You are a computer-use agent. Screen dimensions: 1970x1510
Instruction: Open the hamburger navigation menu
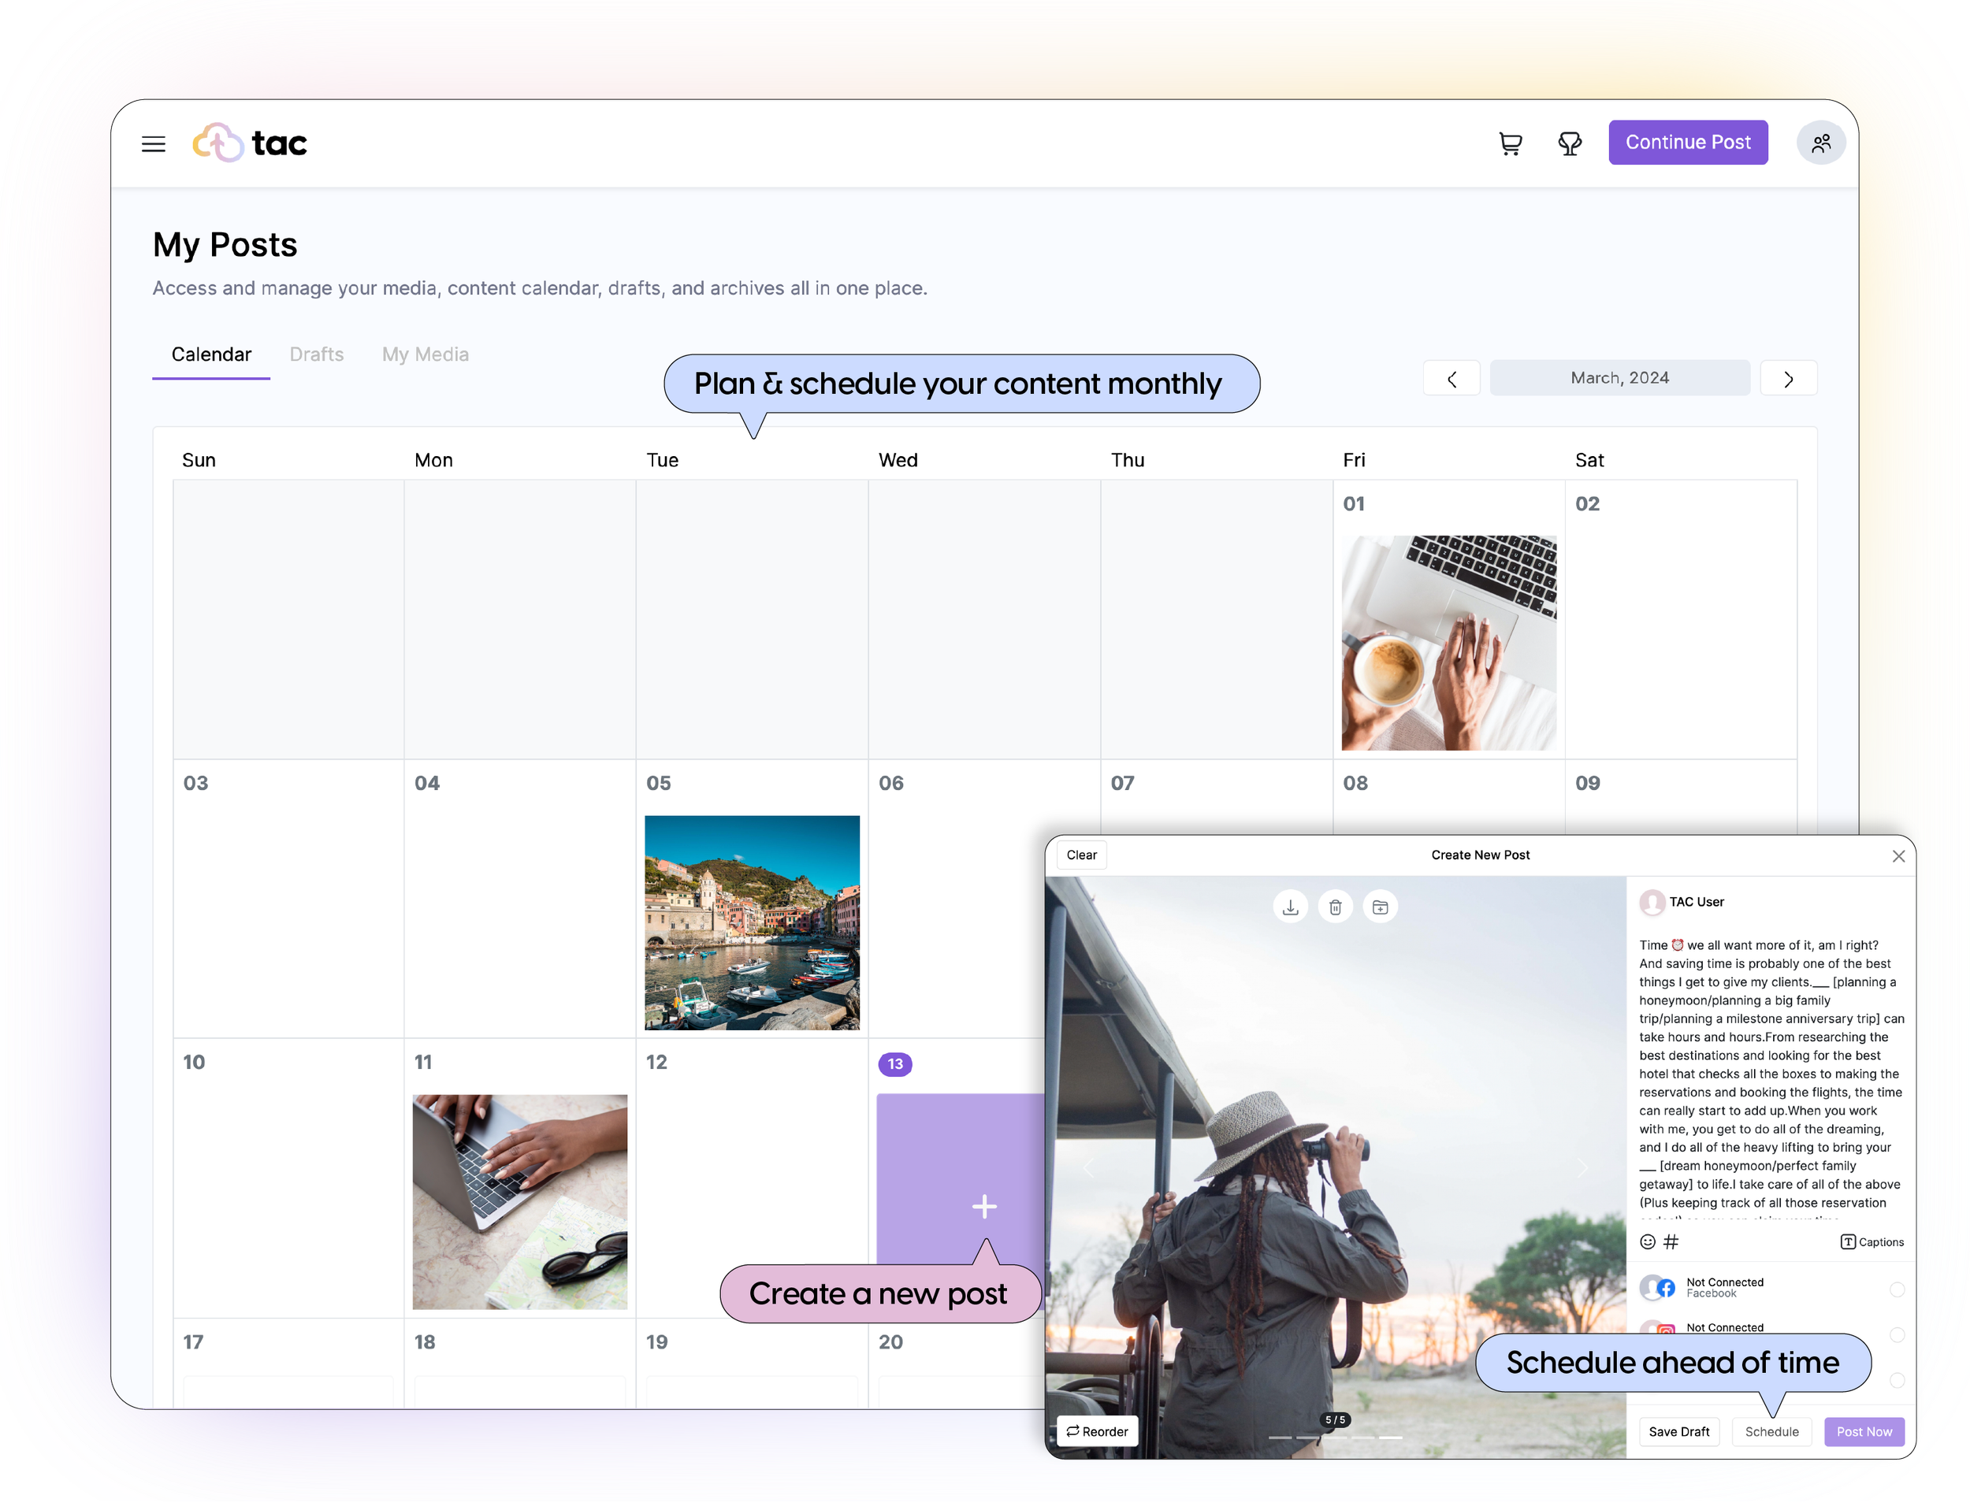(154, 144)
